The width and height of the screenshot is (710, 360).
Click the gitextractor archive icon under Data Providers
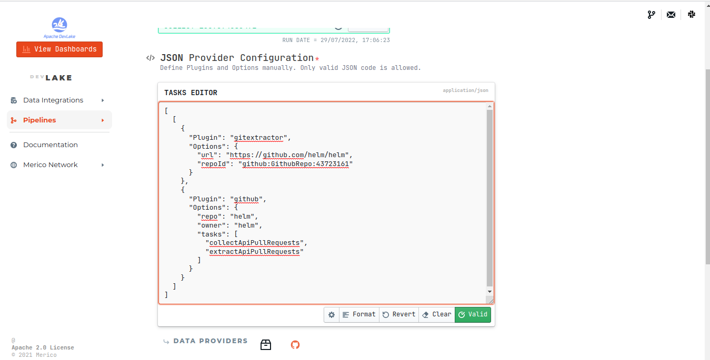[x=266, y=345]
